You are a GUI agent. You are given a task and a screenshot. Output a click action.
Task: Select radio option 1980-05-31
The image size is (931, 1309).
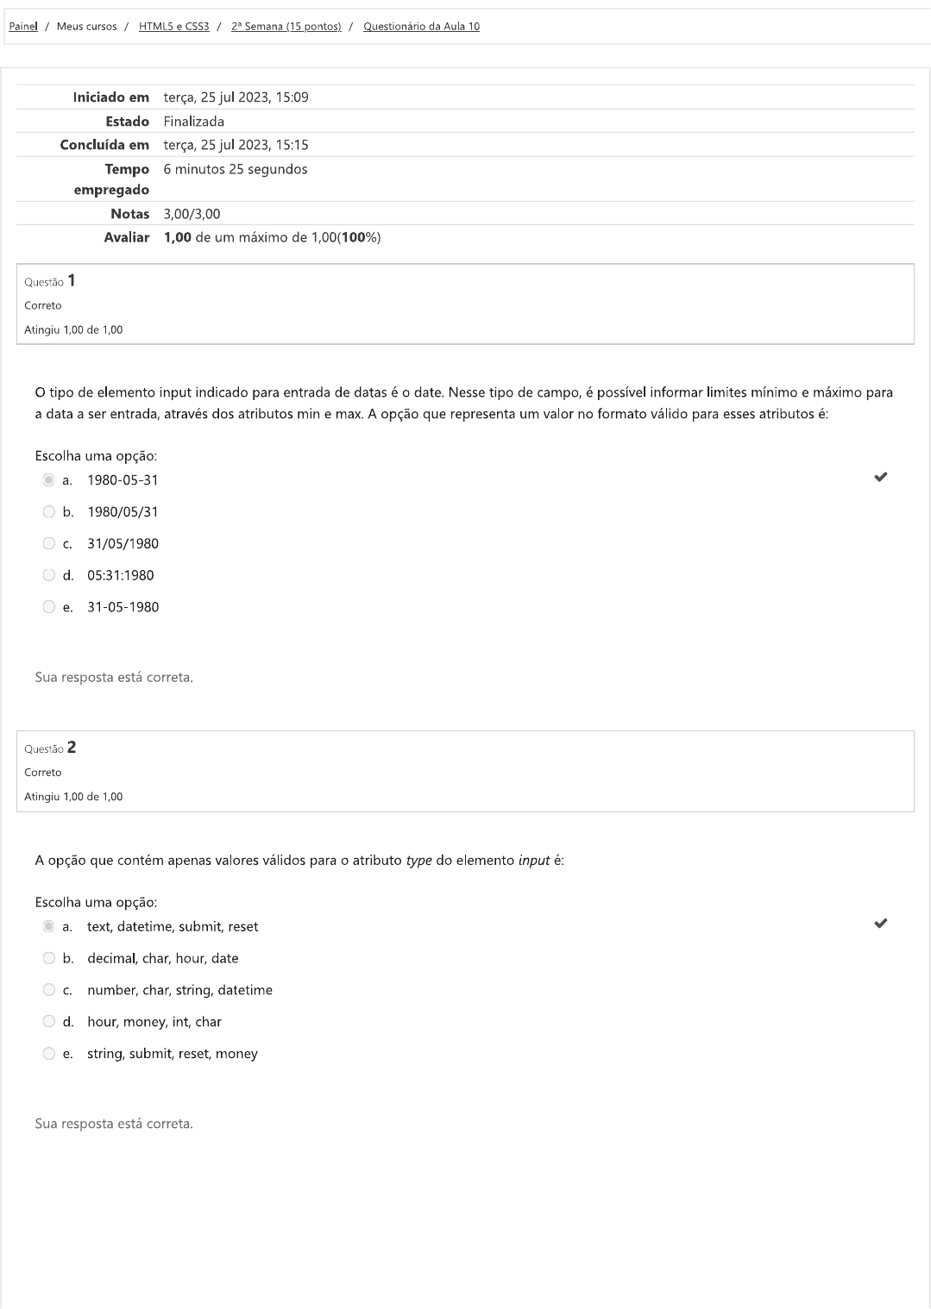click(x=49, y=479)
